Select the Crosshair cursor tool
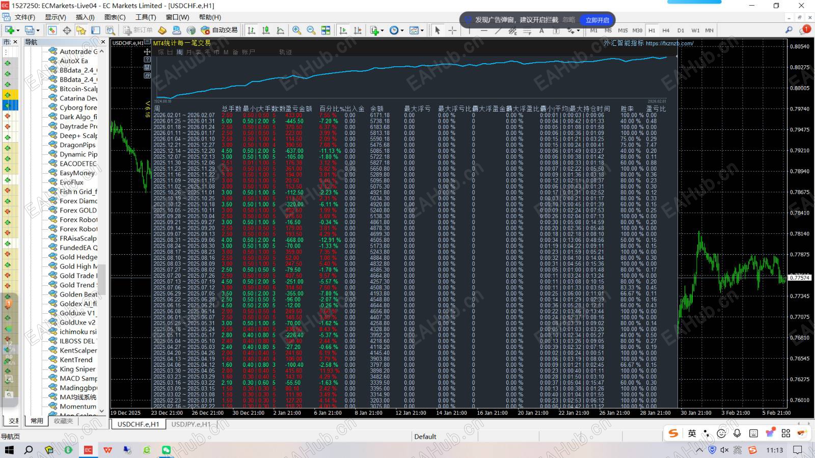The width and height of the screenshot is (815, 458). pos(452,31)
